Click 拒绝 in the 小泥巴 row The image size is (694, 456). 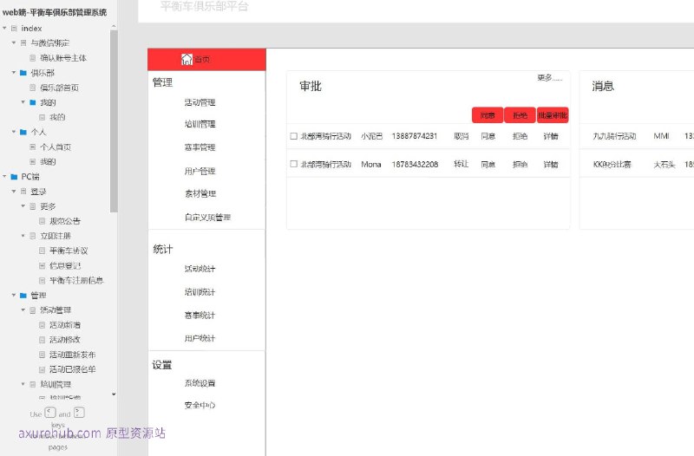pos(520,136)
